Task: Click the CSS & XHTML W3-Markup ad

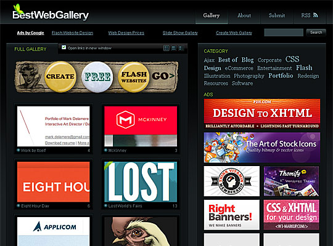Action: (291, 215)
